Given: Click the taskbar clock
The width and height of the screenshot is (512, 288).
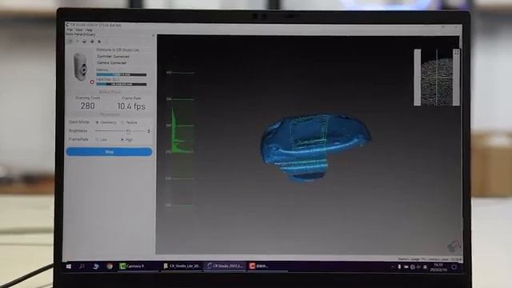Looking at the screenshot, I should (x=438, y=267).
